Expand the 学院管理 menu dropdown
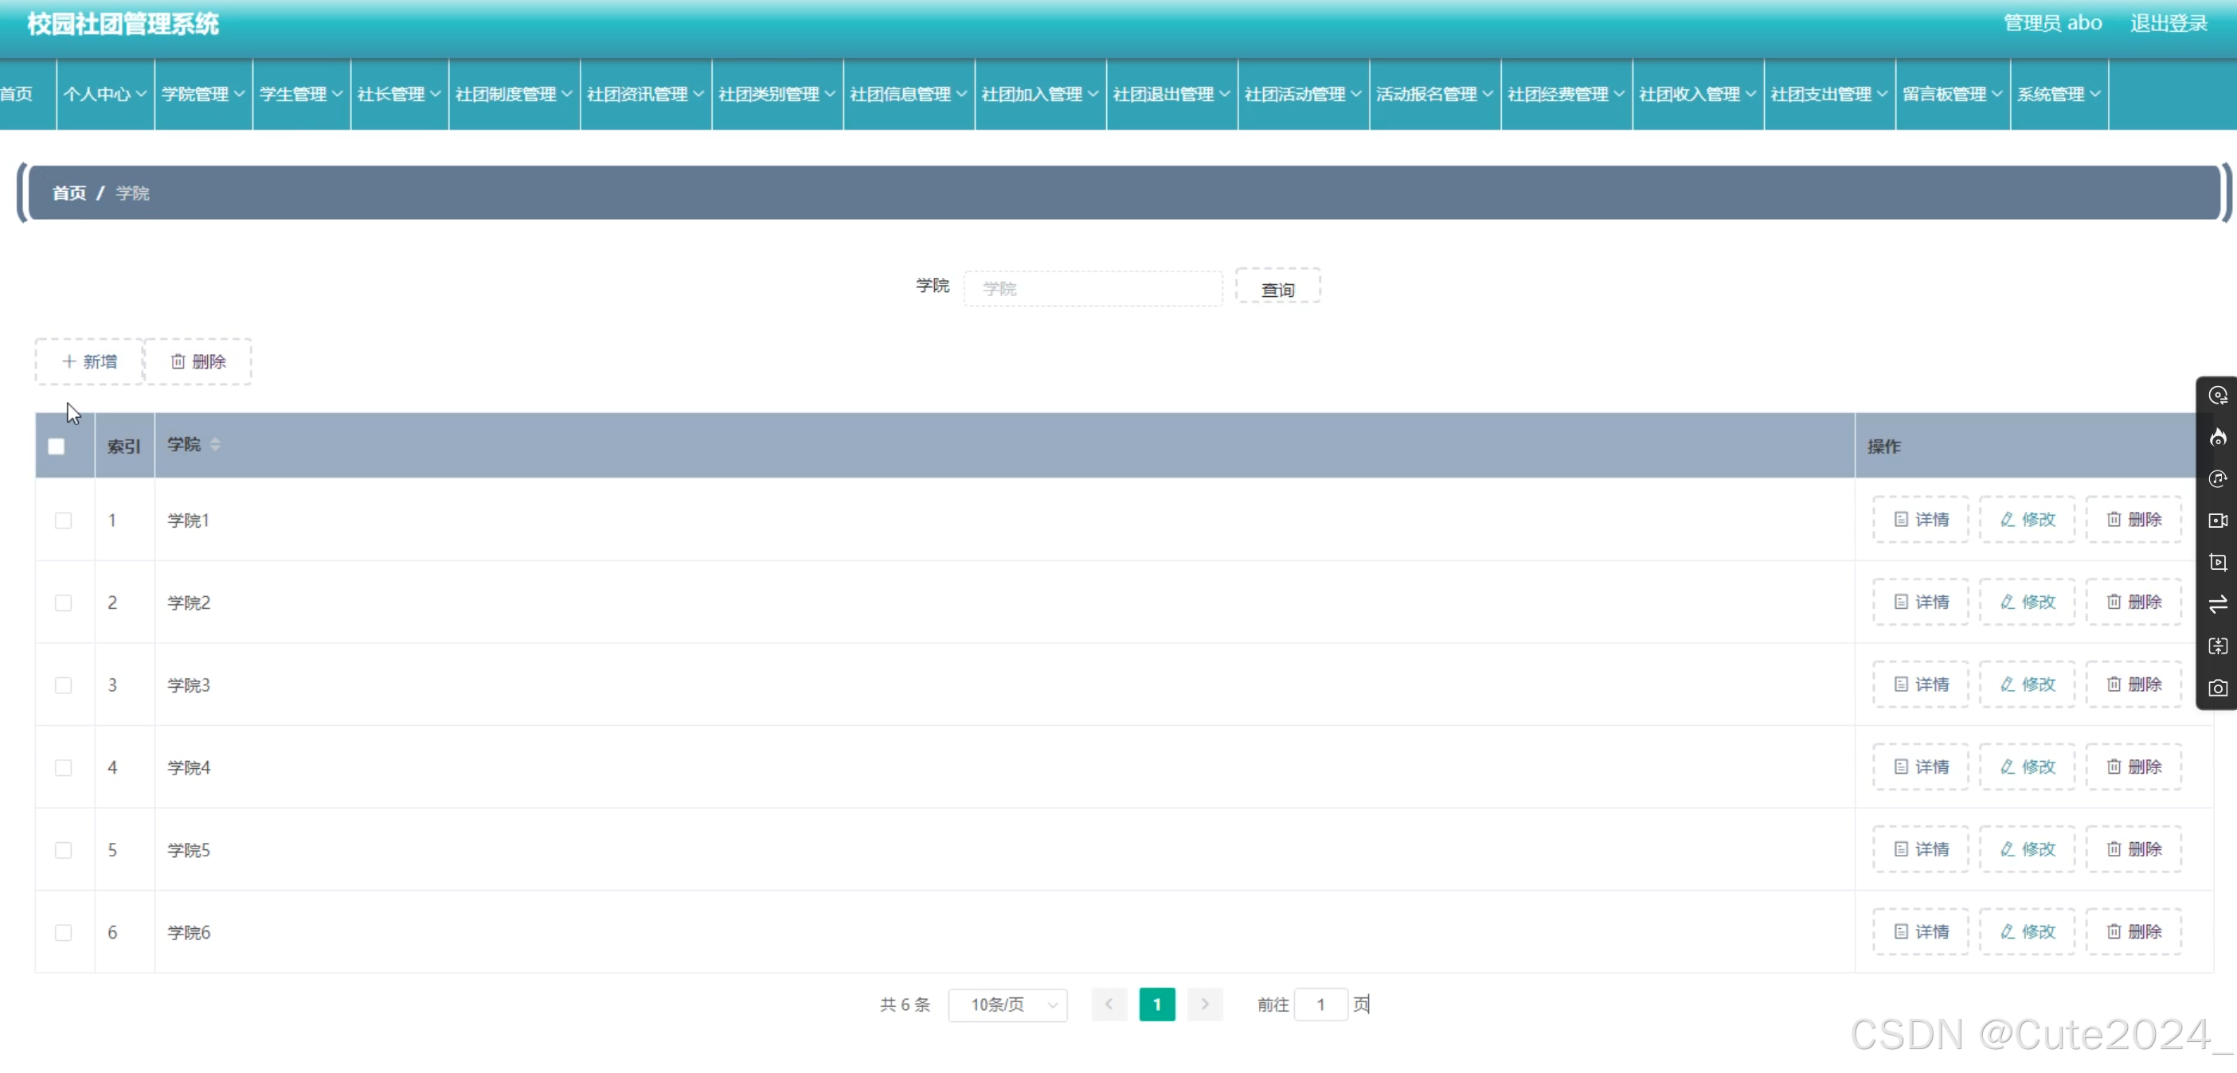Viewport: 2237px width, 1073px height. [x=202, y=94]
